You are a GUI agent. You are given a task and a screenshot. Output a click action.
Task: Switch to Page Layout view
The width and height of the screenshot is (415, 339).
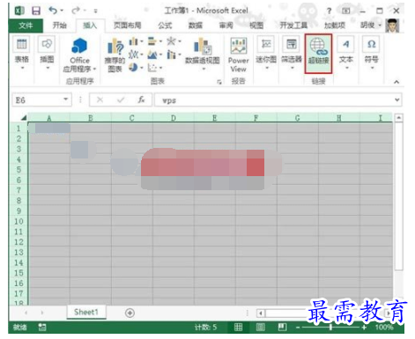pyautogui.click(x=260, y=327)
